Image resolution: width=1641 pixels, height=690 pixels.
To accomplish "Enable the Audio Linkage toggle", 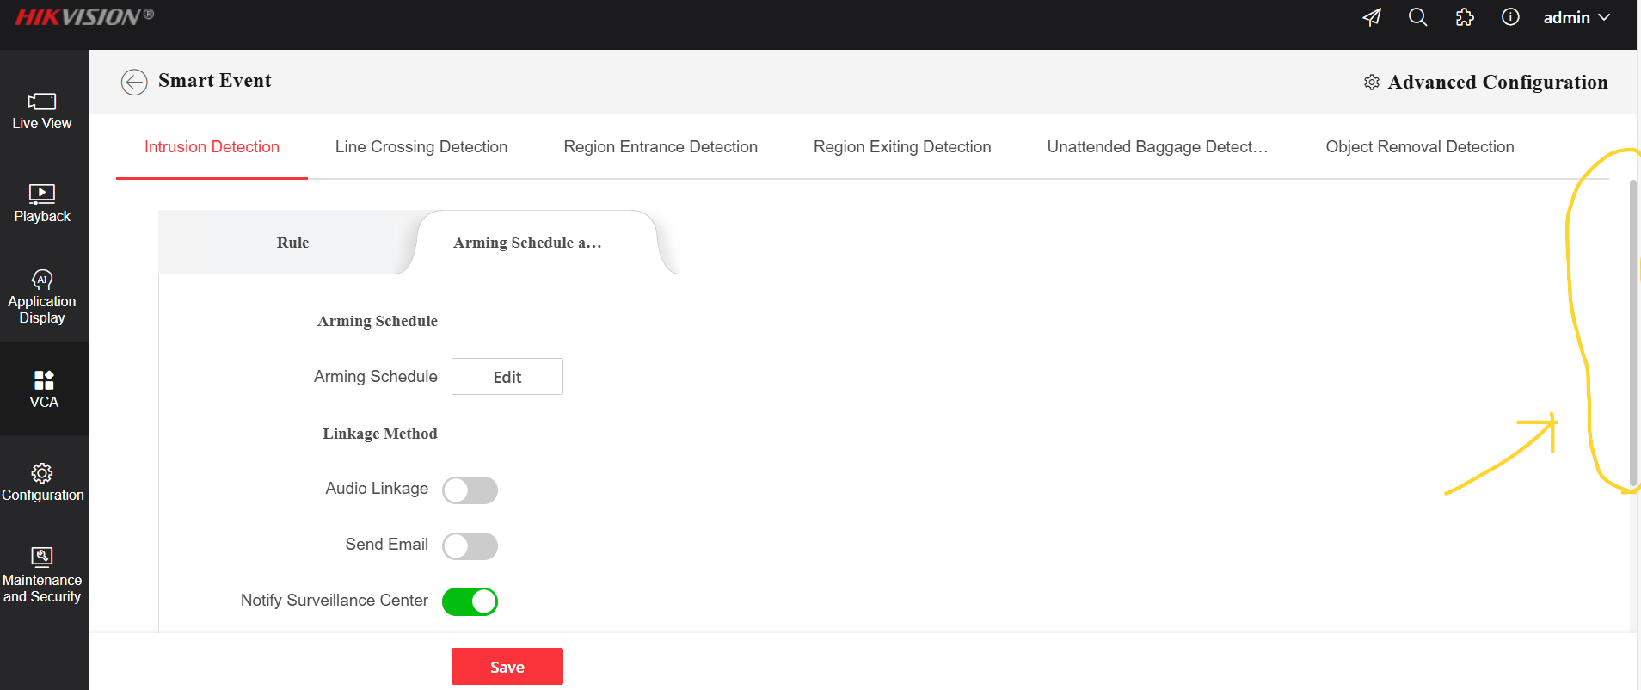I will coord(470,490).
